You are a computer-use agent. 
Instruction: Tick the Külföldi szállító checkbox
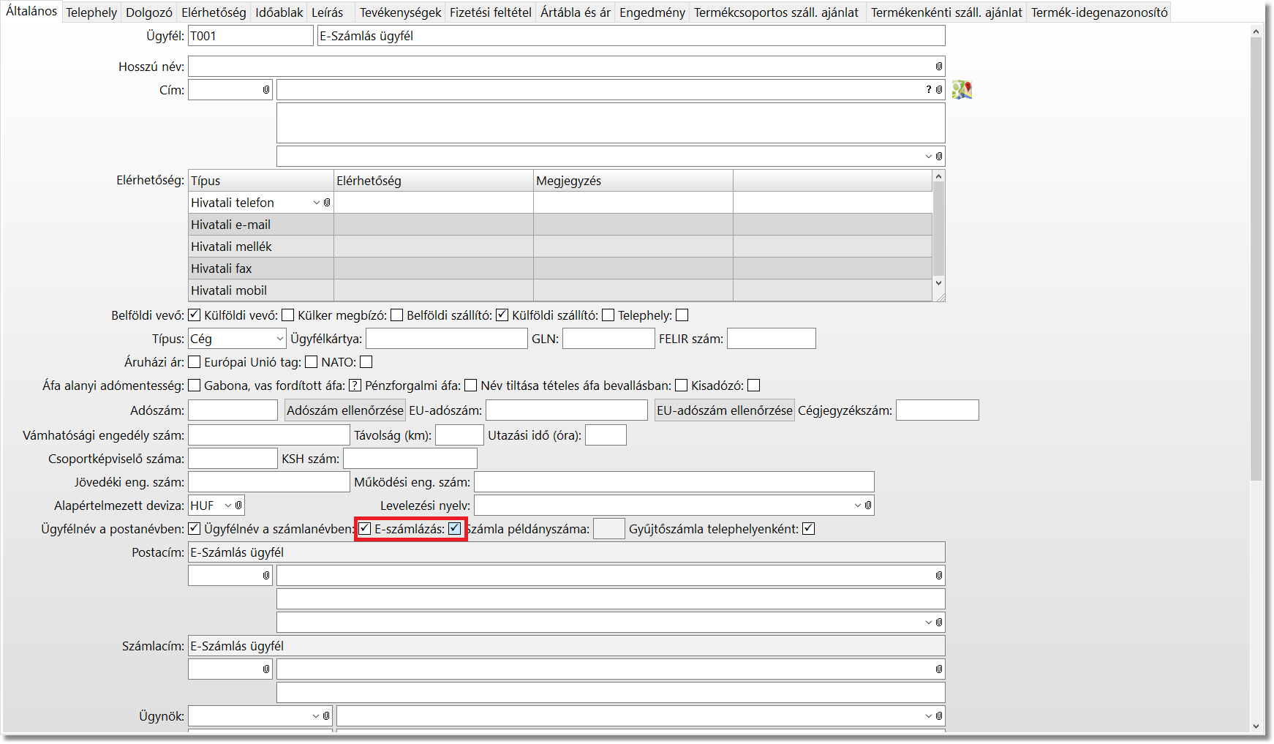click(x=608, y=315)
